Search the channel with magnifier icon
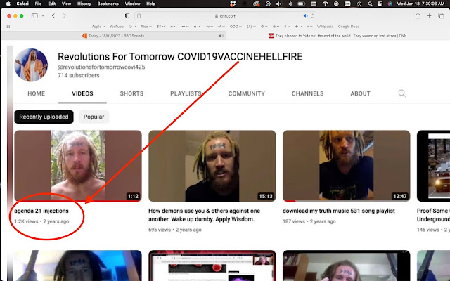 pyautogui.click(x=402, y=93)
